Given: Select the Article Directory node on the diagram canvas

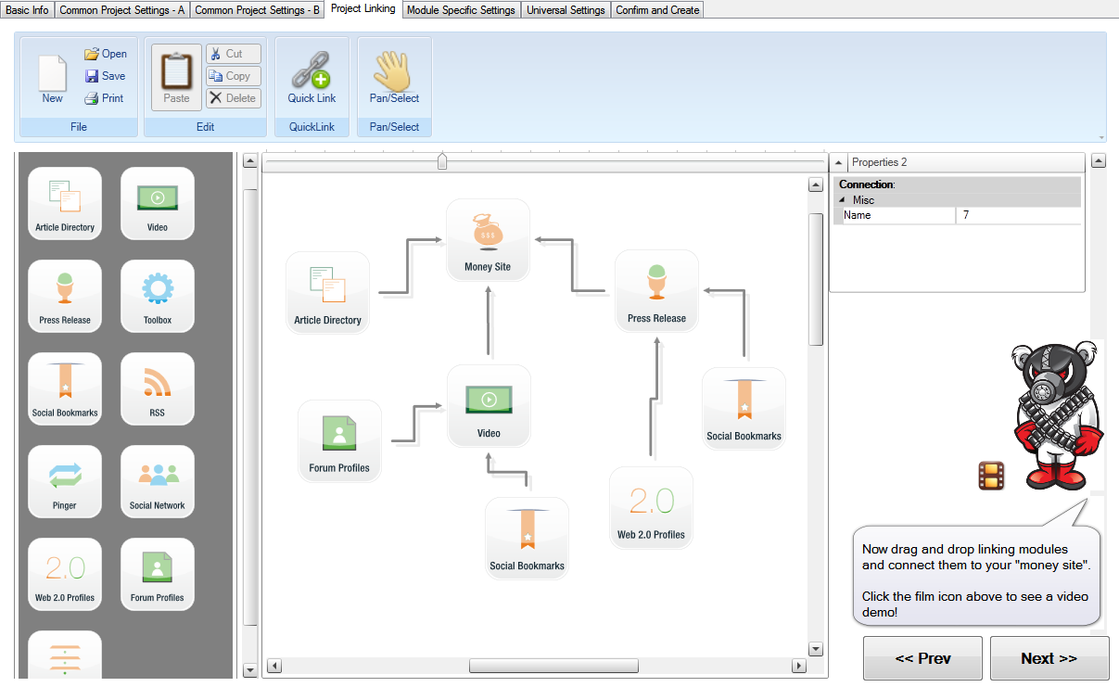Looking at the screenshot, I should 327,293.
